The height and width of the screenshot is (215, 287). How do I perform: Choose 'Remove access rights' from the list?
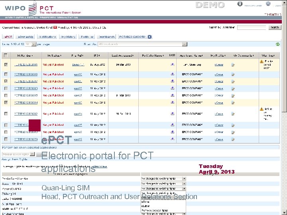pyautogui.click(x=155, y=210)
